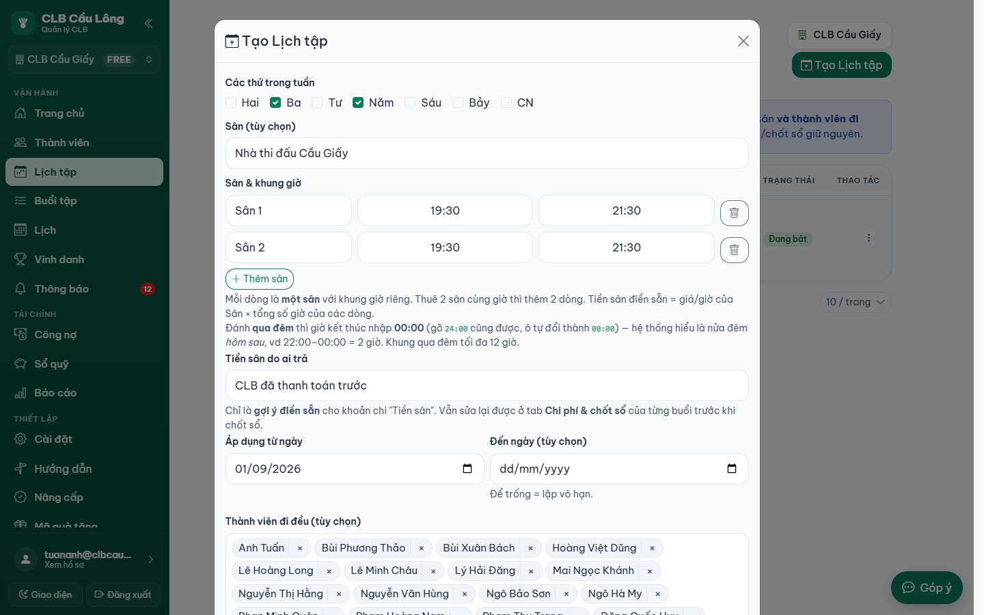Viewport: 984px width, 615px height.
Task: Open the CLB Cầu Giấy club switcher
Action: [x=85, y=59]
